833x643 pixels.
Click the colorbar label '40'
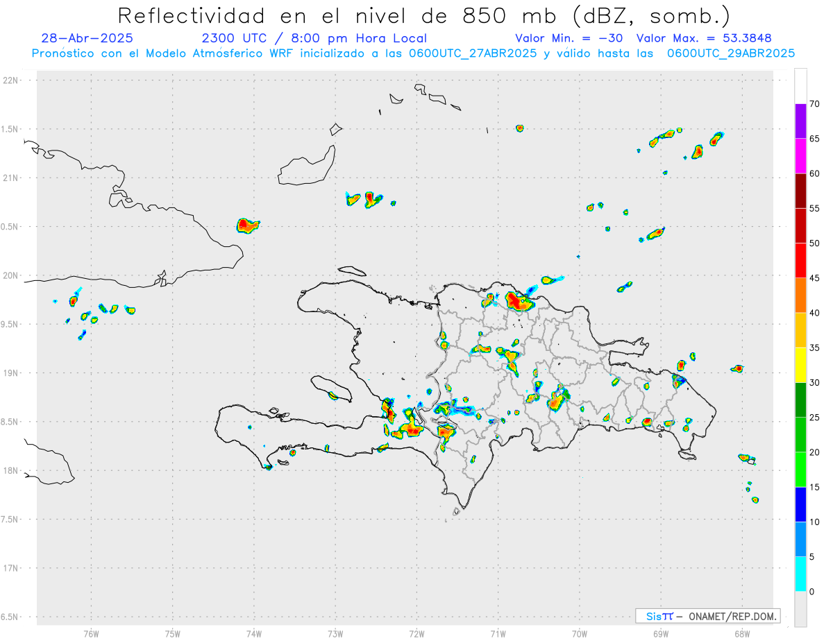click(x=815, y=313)
